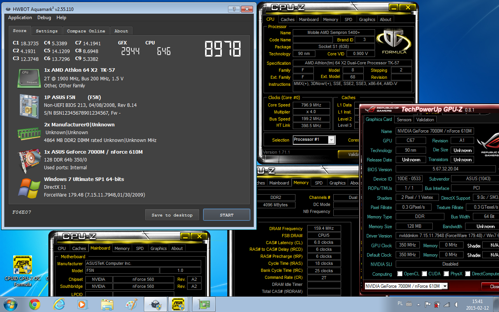499x312 pixels.
Task: Click the CPU score 646 in Aquamark
Action: tap(164, 51)
